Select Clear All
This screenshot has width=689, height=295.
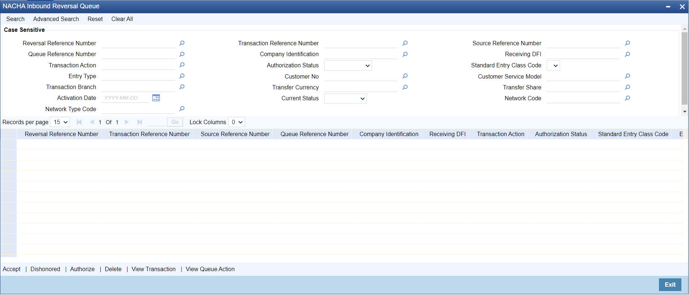click(x=122, y=19)
